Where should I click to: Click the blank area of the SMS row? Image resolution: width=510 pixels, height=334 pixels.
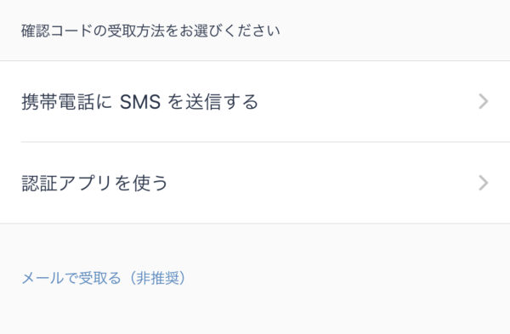pos(367,101)
